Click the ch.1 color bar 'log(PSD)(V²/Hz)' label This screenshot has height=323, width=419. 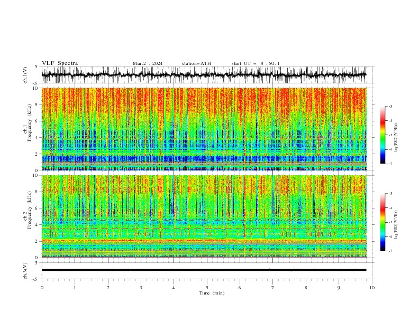click(x=396, y=137)
